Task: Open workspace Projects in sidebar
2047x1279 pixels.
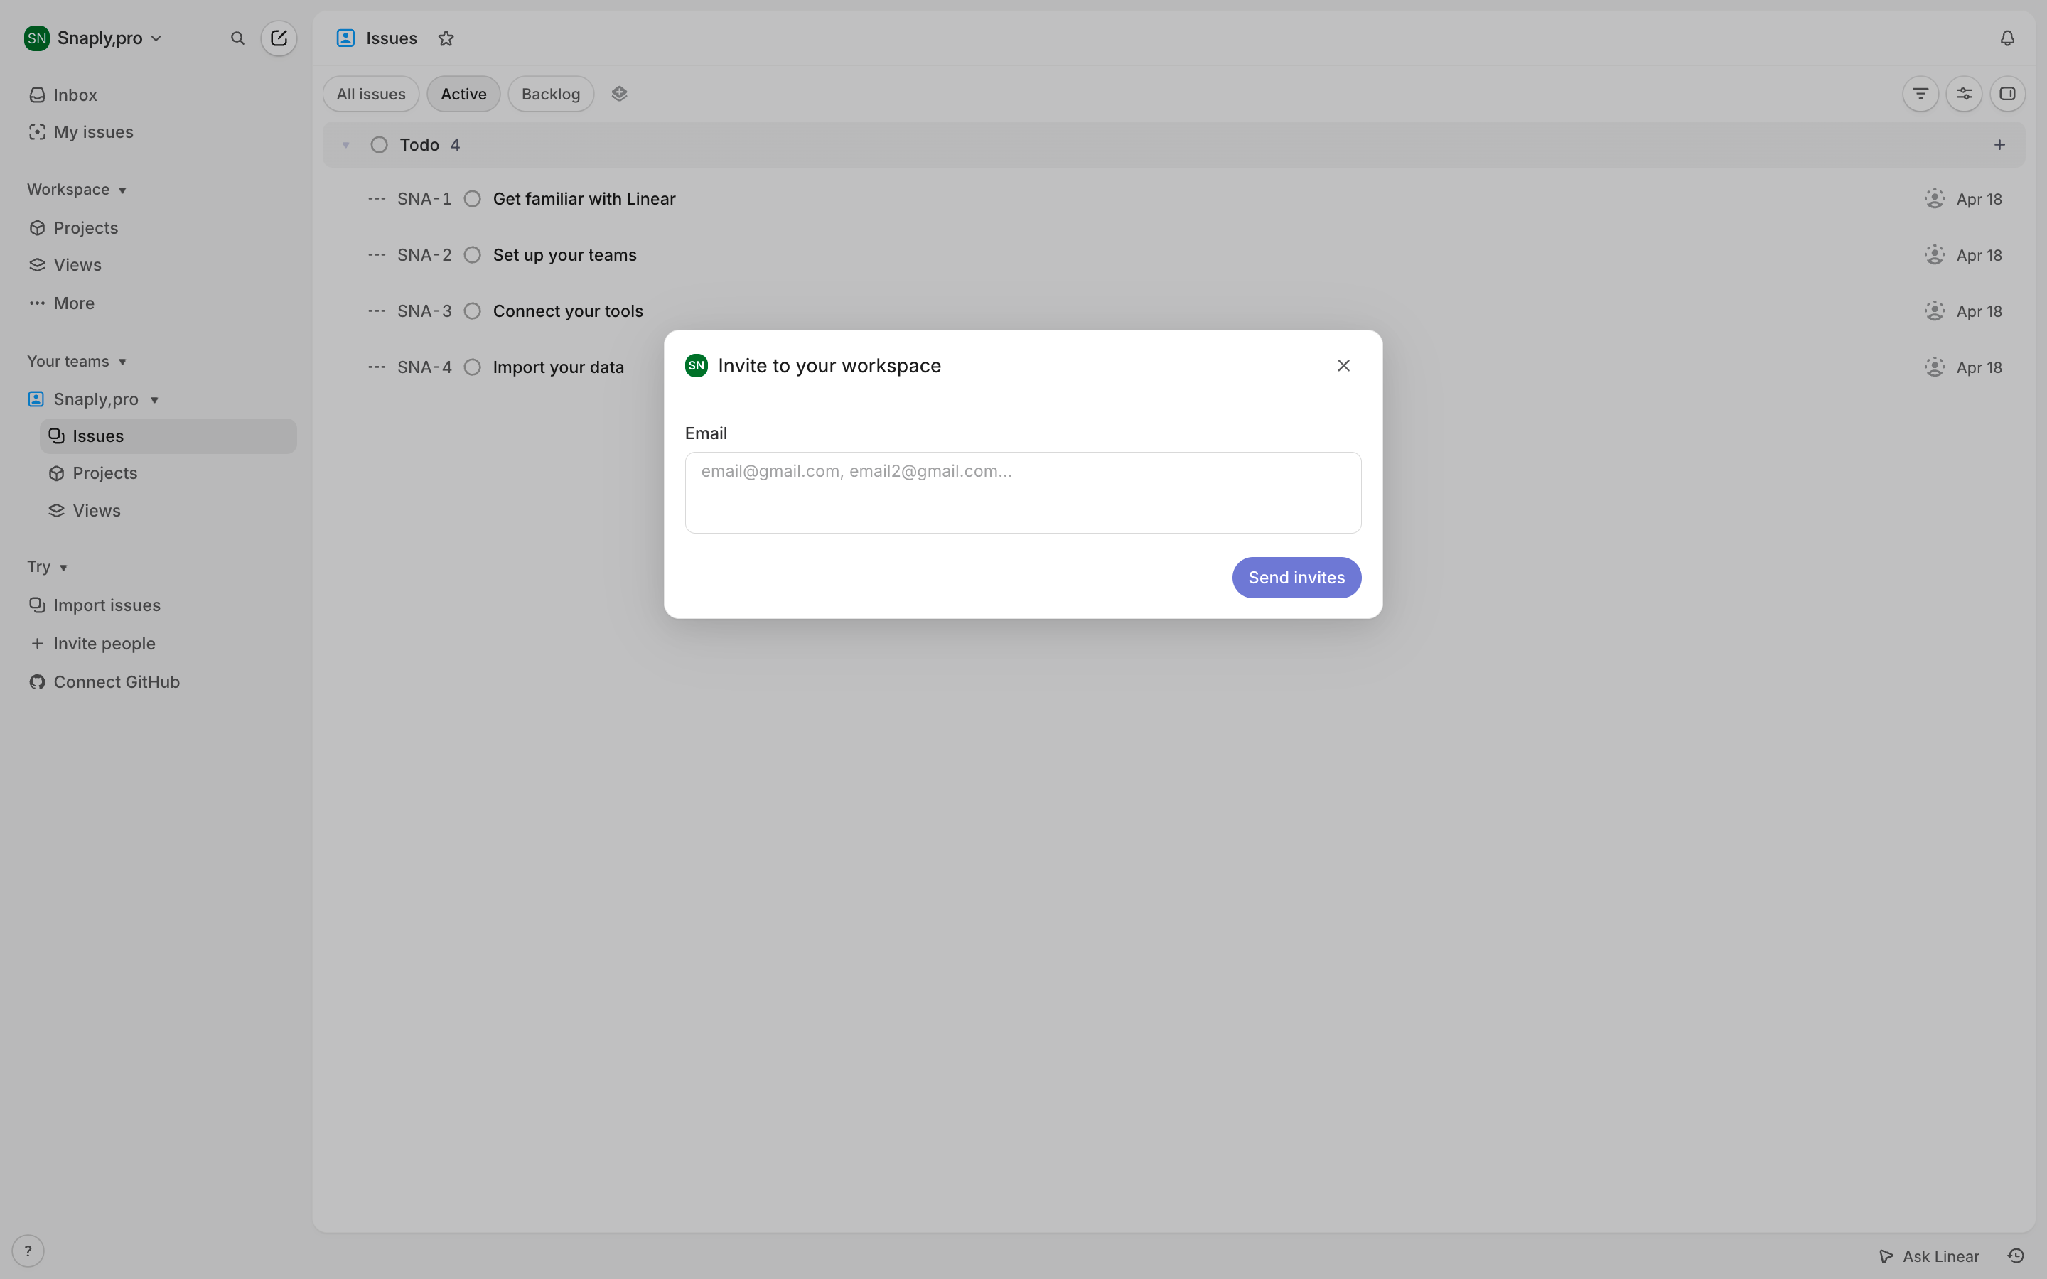Action: pyautogui.click(x=74, y=227)
